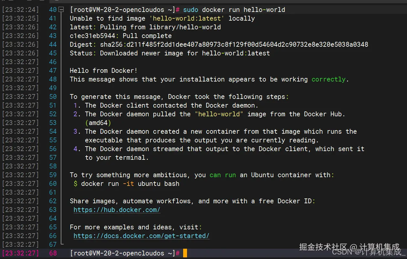Click 'latest: Pulling from library/hello-world' line

[x=145, y=27]
